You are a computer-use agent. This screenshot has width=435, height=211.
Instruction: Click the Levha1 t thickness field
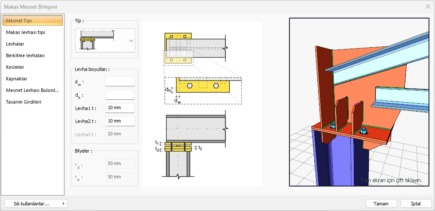click(120, 108)
